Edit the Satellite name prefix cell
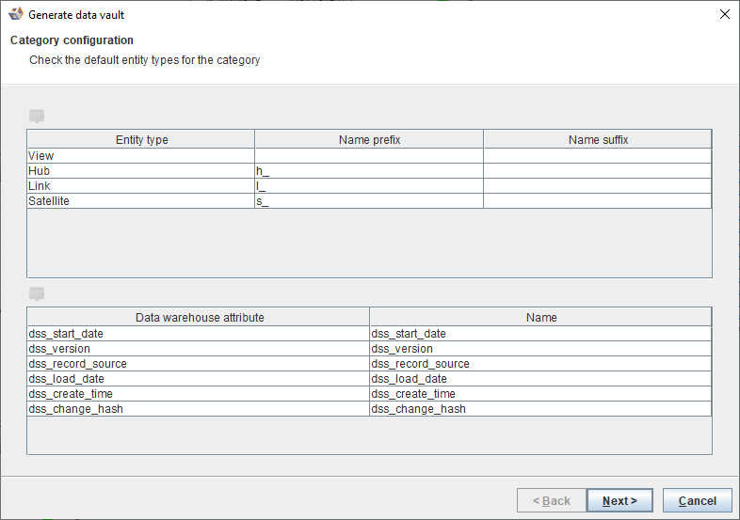Screen dimensions: 740x520 [x=368, y=201]
